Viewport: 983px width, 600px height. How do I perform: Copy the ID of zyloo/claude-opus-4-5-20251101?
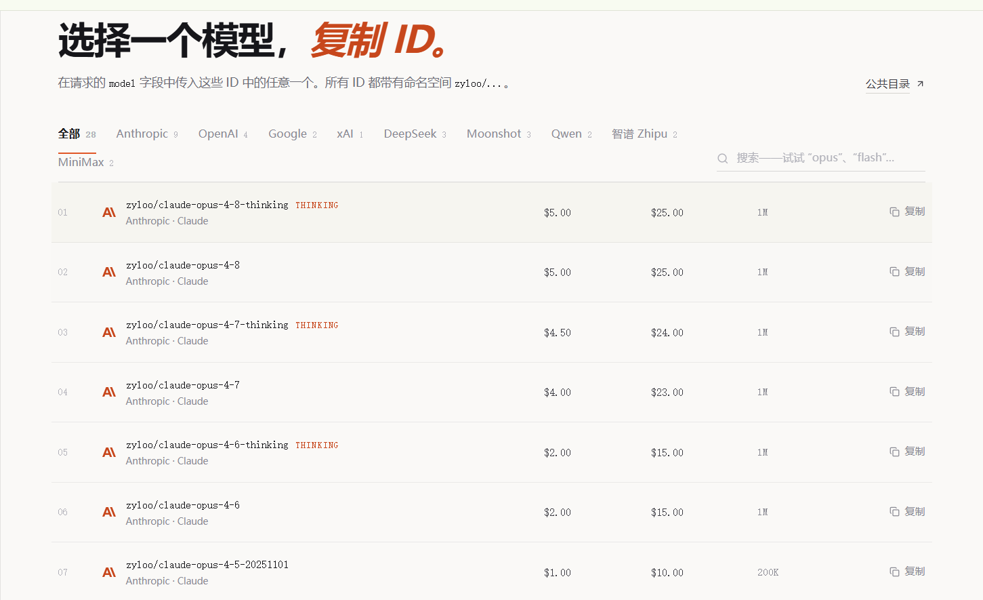[x=907, y=572]
